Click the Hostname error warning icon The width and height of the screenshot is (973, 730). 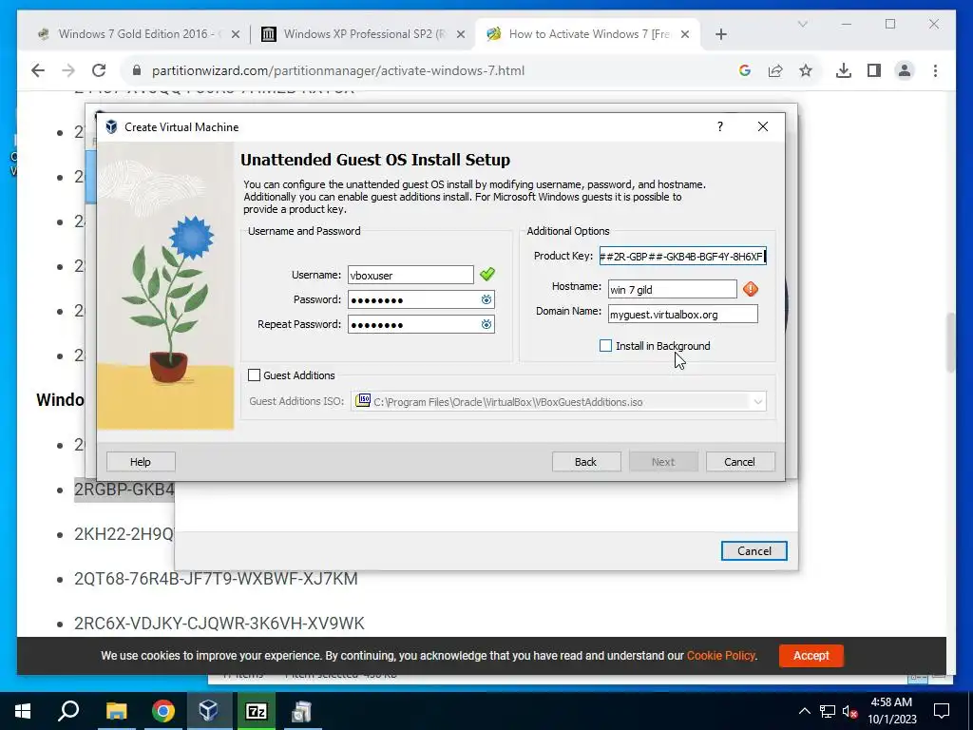tap(751, 289)
